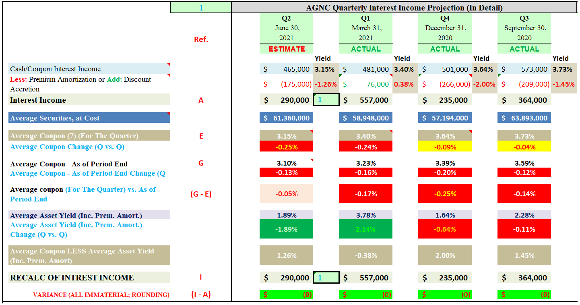
Task: Click the red E reference letter
Action: point(201,136)
